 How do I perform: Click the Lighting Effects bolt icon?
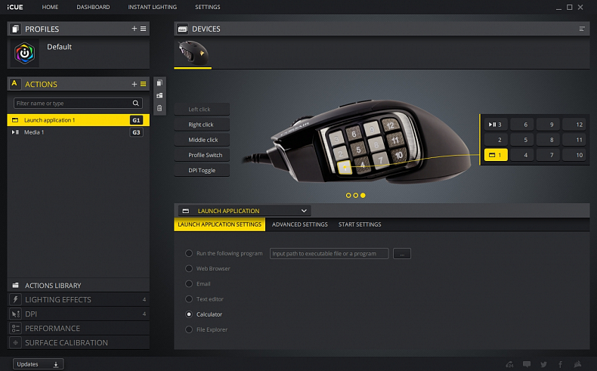[x=16, y=299]
